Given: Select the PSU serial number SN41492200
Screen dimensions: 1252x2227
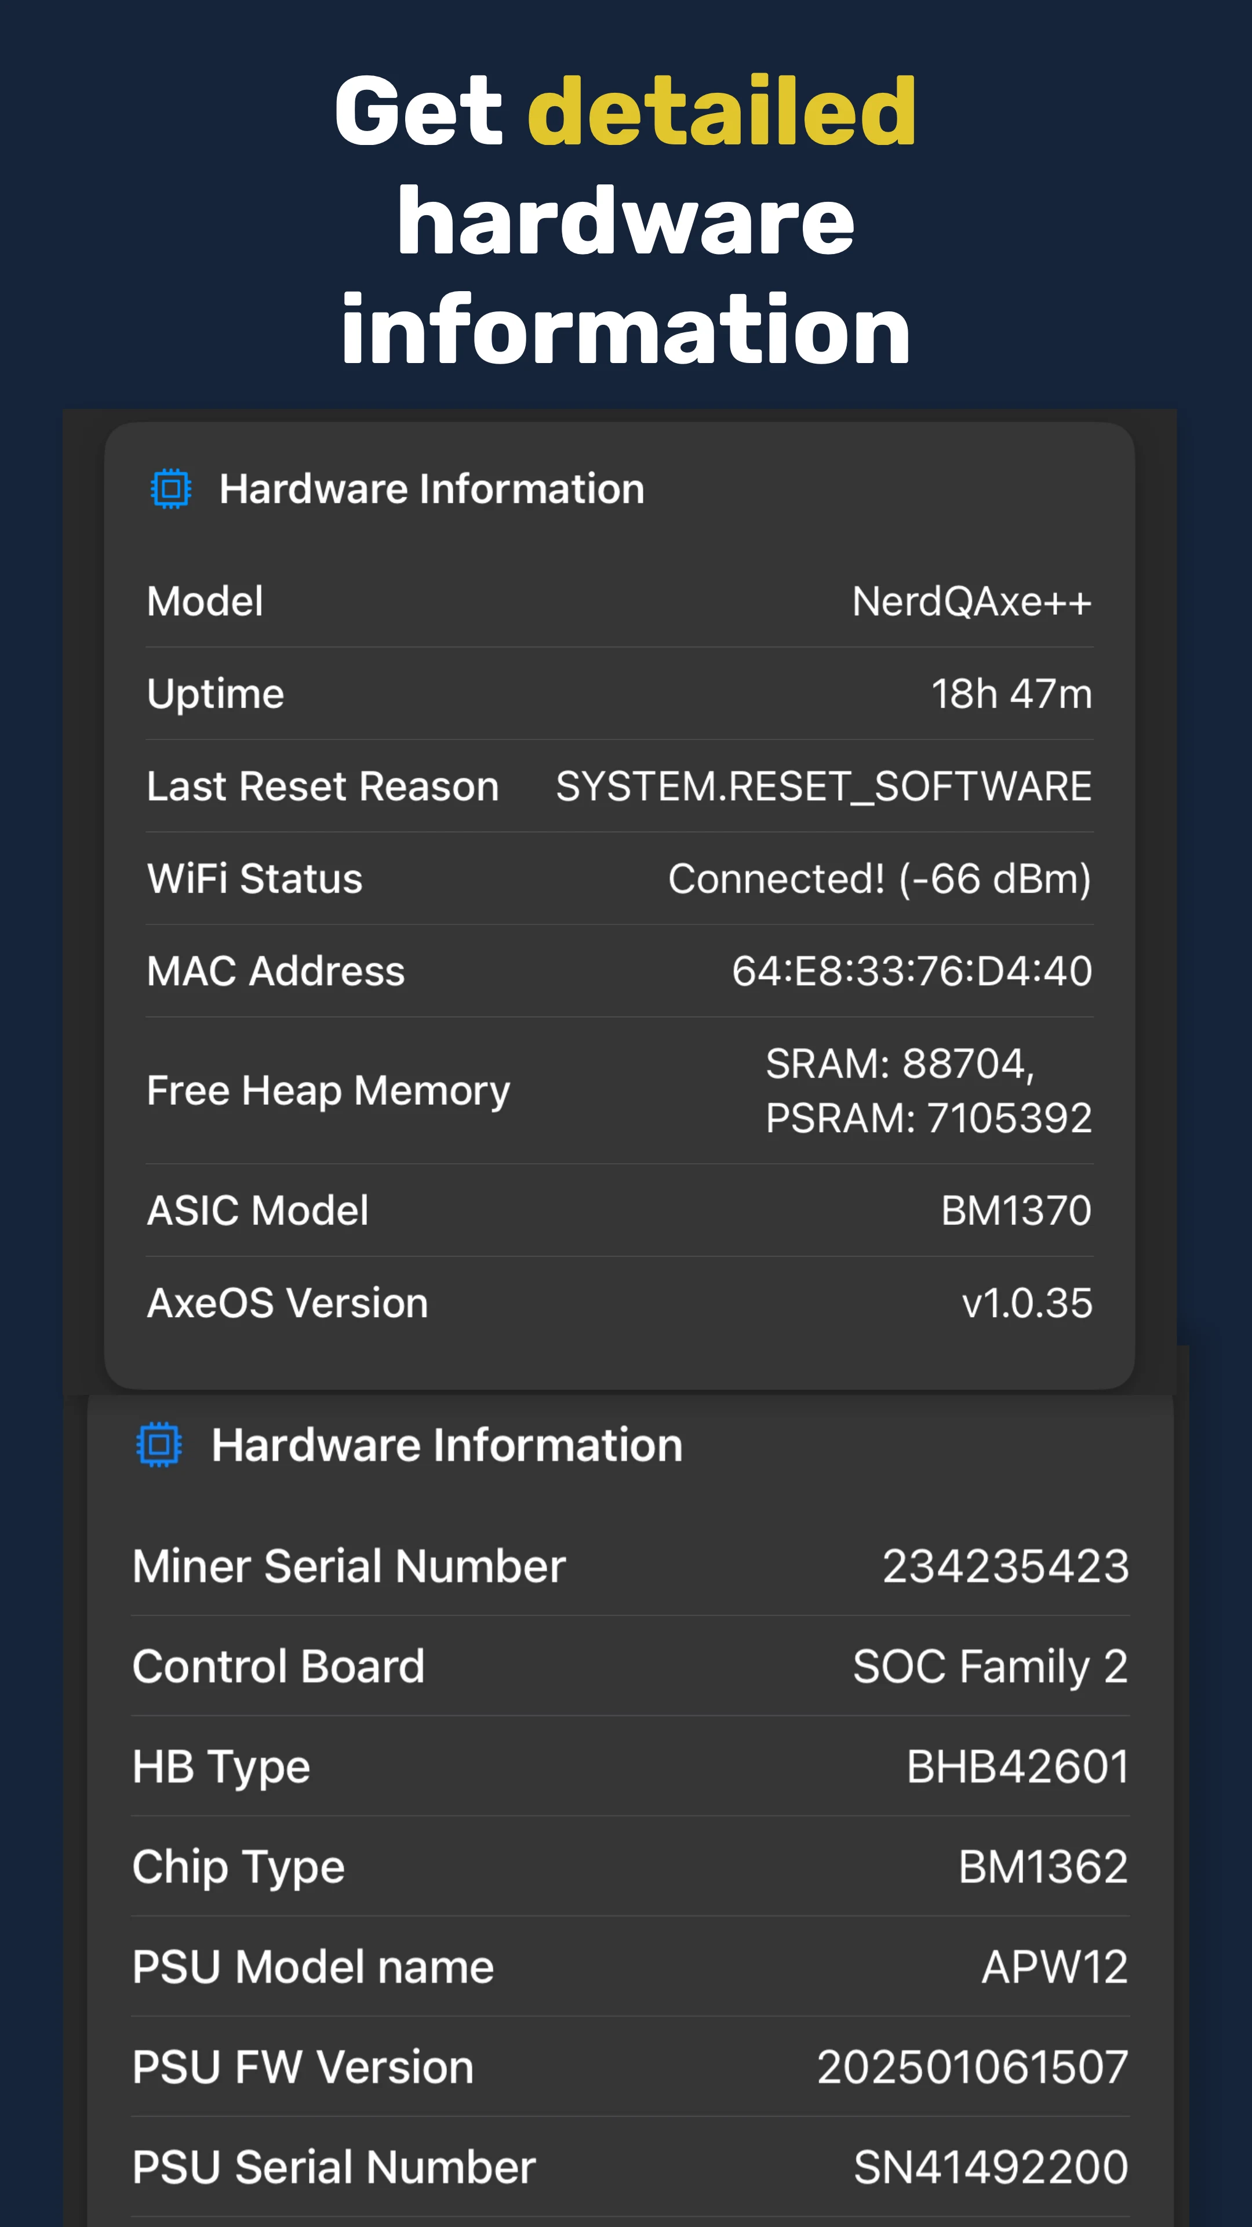Looking at the screenshot, I should 992,2167.
